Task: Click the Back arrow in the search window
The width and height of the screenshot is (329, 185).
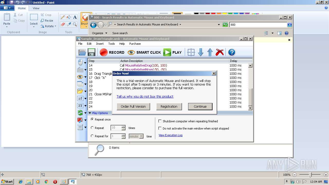Action: (93, 25)
